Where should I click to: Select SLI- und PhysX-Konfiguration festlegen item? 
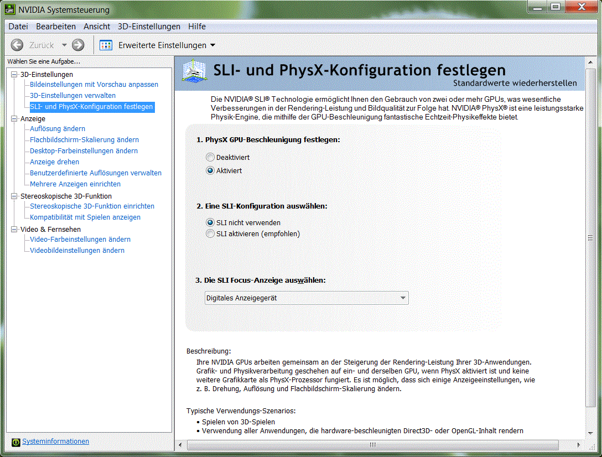coord(92,107)
